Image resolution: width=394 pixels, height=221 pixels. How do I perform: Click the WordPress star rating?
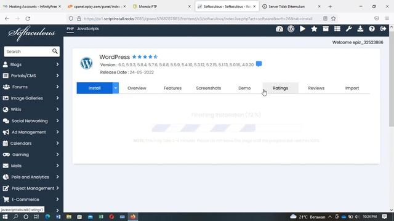pyautogui.click(x=145, y=57)
